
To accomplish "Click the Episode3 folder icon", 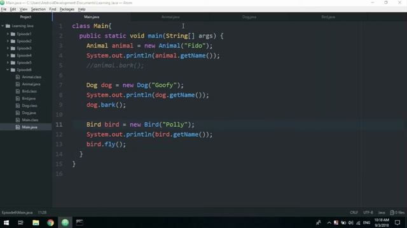I will pyautogui.click(x=13, y=48).
